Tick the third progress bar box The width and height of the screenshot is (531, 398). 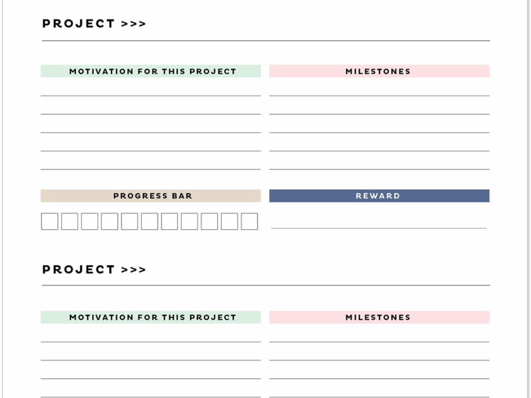pos(89,221)
